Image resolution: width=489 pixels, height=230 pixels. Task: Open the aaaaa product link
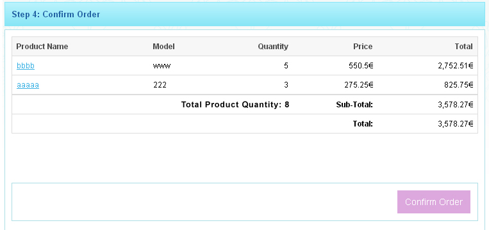(x=28, y=85)
